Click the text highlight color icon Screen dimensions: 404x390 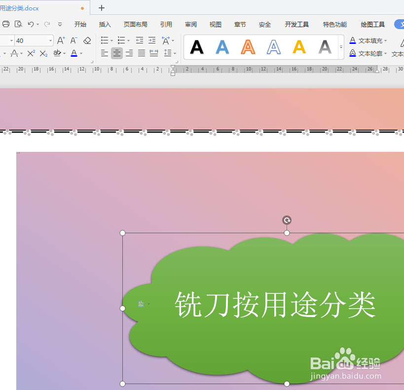tap(57, 53)
